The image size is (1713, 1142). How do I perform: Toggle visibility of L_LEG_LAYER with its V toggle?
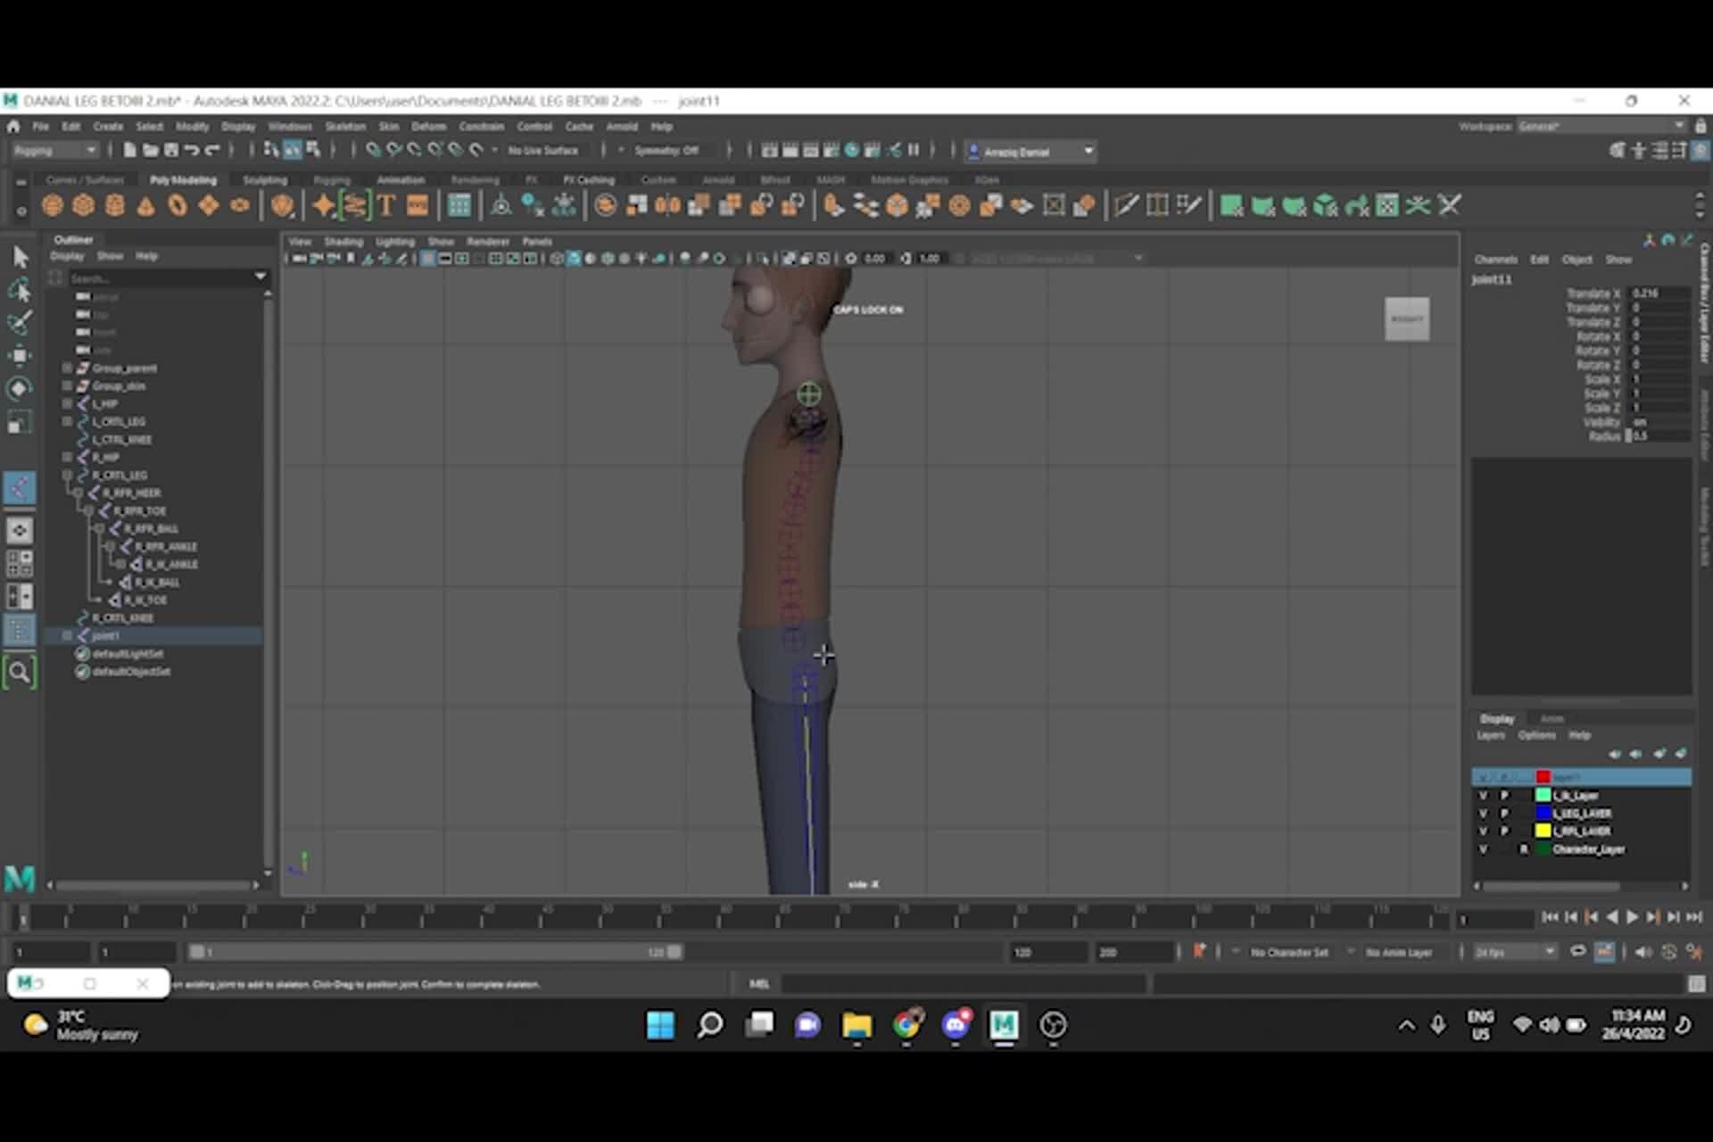1484,814
